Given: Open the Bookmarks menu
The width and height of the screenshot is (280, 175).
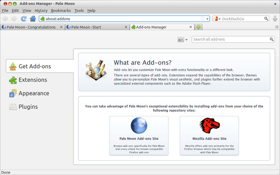Looking at the screenshot, I should pyautogui.click(x=61, y=11).
